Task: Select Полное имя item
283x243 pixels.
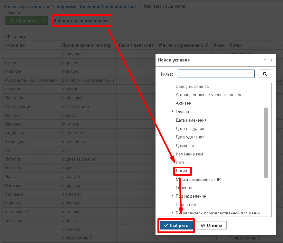Action: [x=187, y=205]
